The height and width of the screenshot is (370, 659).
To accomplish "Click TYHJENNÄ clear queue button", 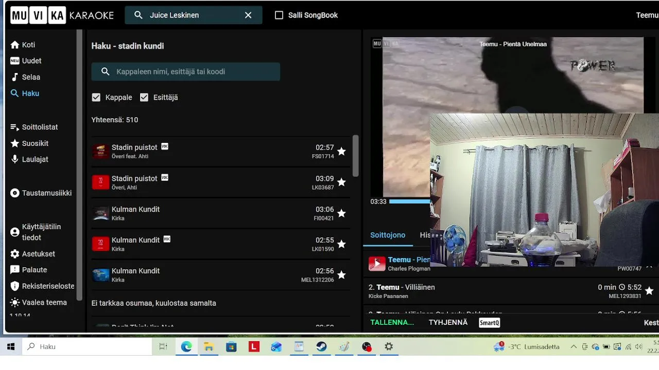I will point(448,323).
